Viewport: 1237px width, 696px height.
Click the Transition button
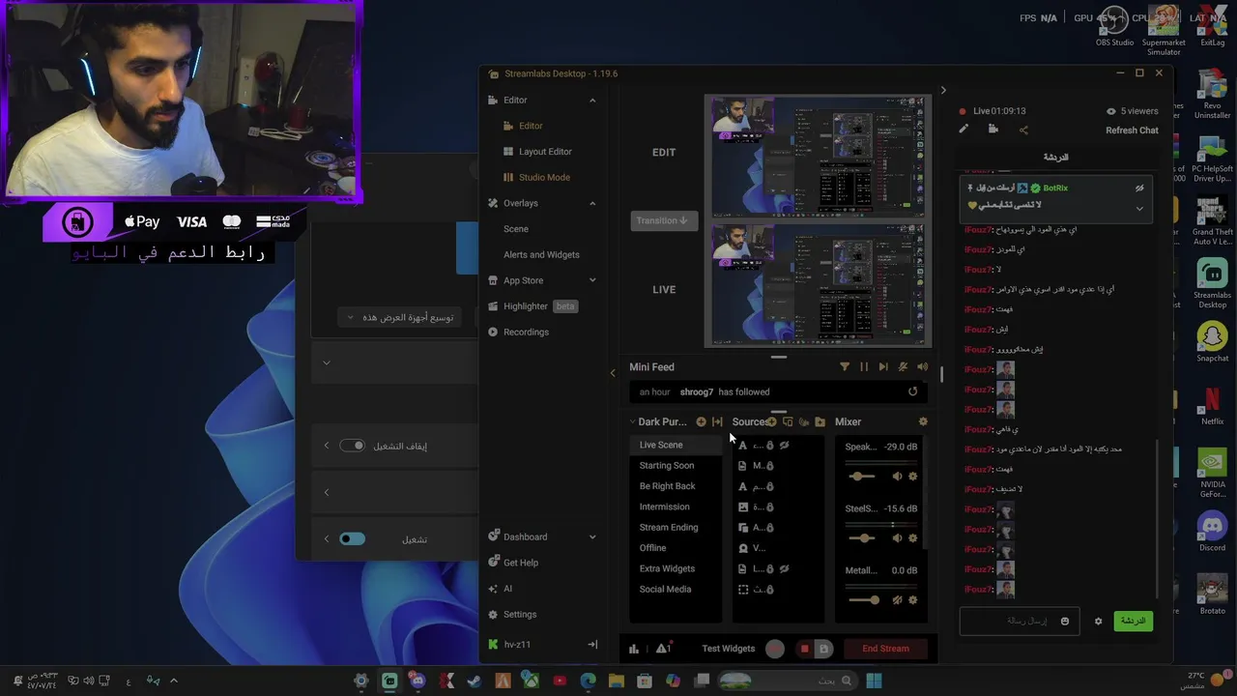point(664,220)
